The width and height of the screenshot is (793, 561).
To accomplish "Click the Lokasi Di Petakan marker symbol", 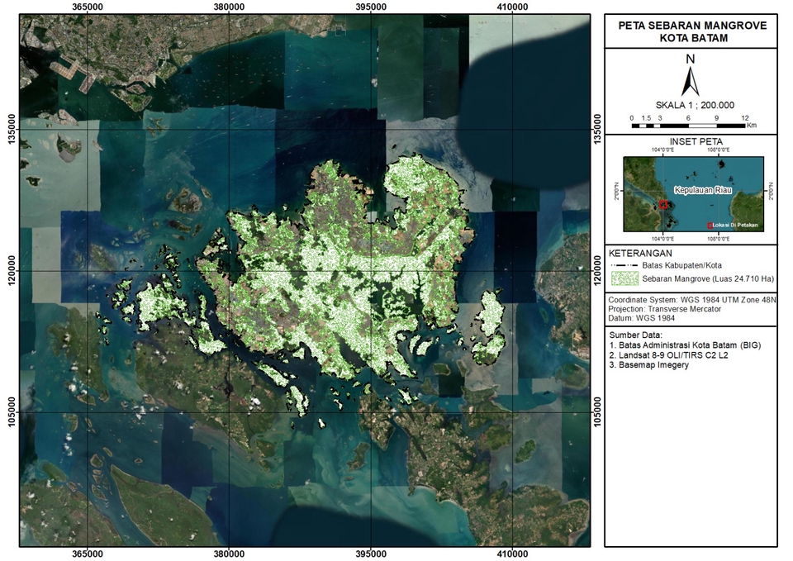I will (710, 226).
